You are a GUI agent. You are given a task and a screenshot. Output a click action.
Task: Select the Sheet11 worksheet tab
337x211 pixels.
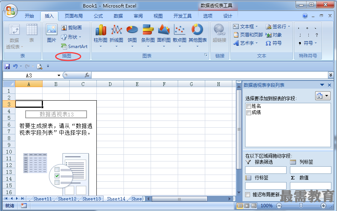click(x=43, y=199)
